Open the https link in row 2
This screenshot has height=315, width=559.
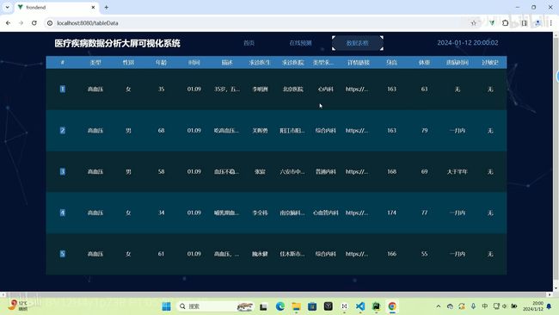pos(357,130)
